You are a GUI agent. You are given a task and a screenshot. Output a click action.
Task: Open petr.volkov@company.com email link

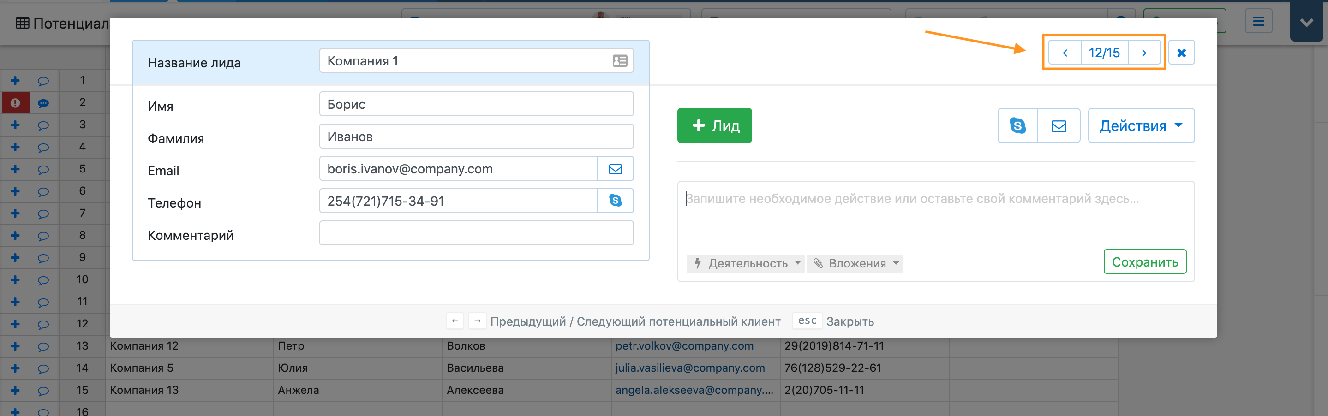point(684,346)
